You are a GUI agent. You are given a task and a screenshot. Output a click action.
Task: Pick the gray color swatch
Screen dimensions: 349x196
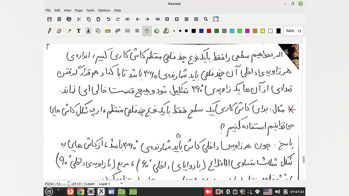click(224, 31)
